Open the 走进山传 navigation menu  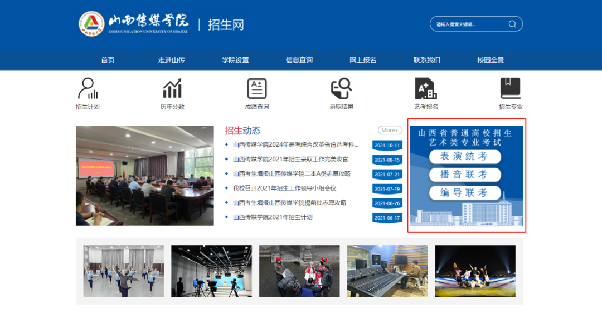coord(171,60)
